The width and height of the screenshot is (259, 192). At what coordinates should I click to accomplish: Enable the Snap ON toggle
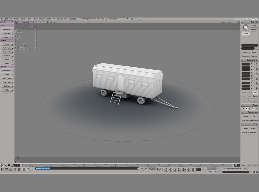pyautogui.click(x=243, y=108)
